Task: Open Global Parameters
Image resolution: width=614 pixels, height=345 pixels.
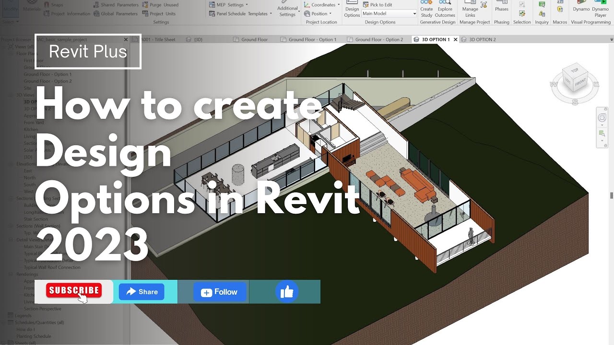Action: 115,13
